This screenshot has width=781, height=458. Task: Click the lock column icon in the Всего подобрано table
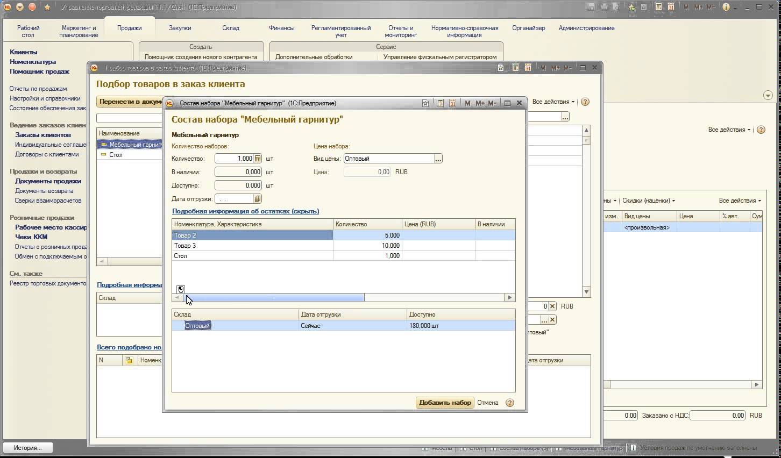click(x=129, y=360)
